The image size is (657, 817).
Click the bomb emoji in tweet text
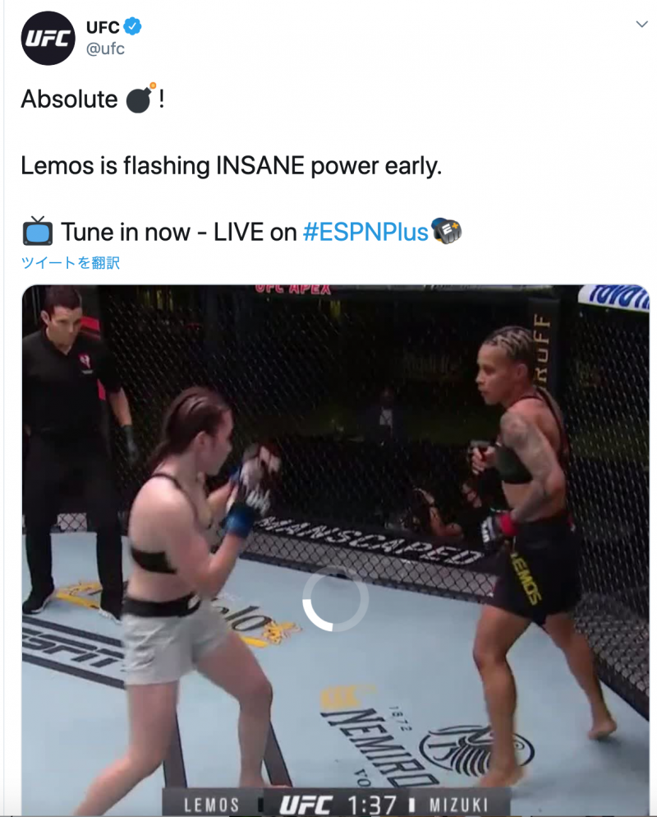click(141, 98)
